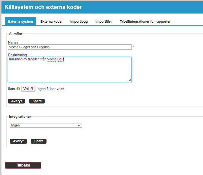Click into the Namn text field
This screenshot has width=203, height=175.
pos(70,47)
